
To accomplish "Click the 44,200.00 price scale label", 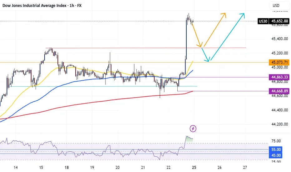I will pyautogui.click(x=280, y=124).
